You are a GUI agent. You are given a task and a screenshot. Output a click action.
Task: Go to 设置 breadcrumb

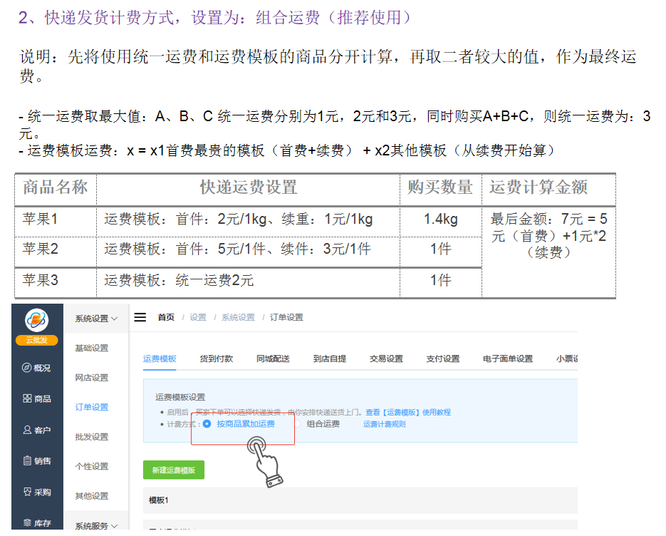click(x=198, y=317)
